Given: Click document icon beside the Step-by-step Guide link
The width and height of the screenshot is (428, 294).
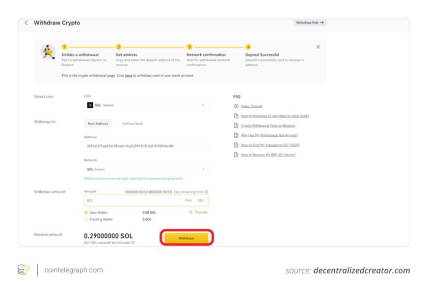Looking at the screenshot, I should click(x=236, y=116).
